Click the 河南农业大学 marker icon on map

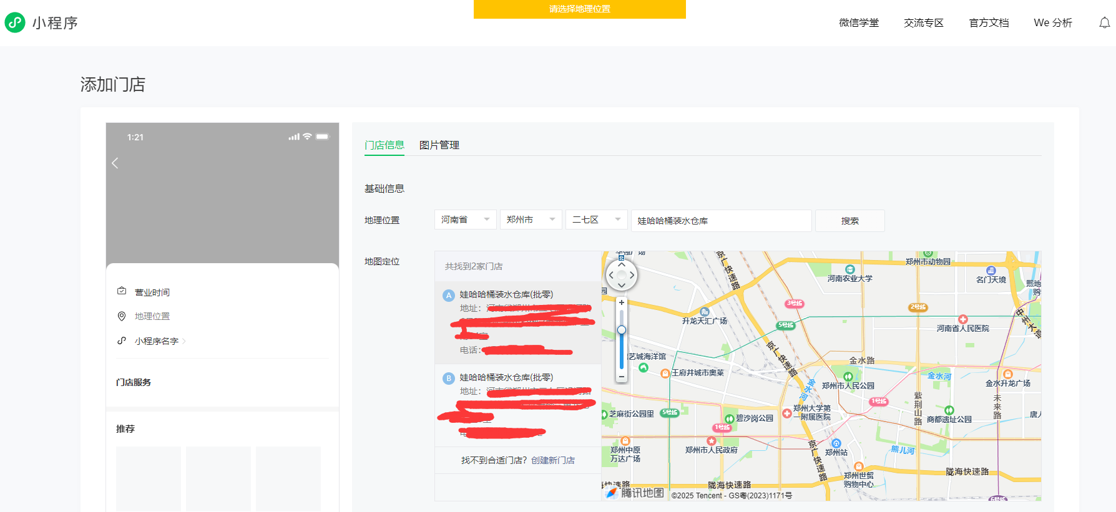[849, 269]
